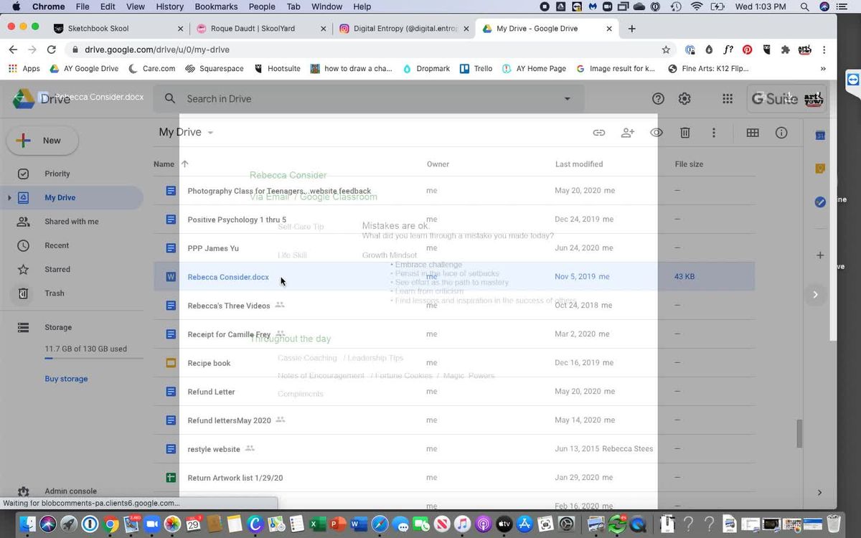Click the Last modified column header
The width and height of the screenshot is (861, 538).
(x=579, y=164)
